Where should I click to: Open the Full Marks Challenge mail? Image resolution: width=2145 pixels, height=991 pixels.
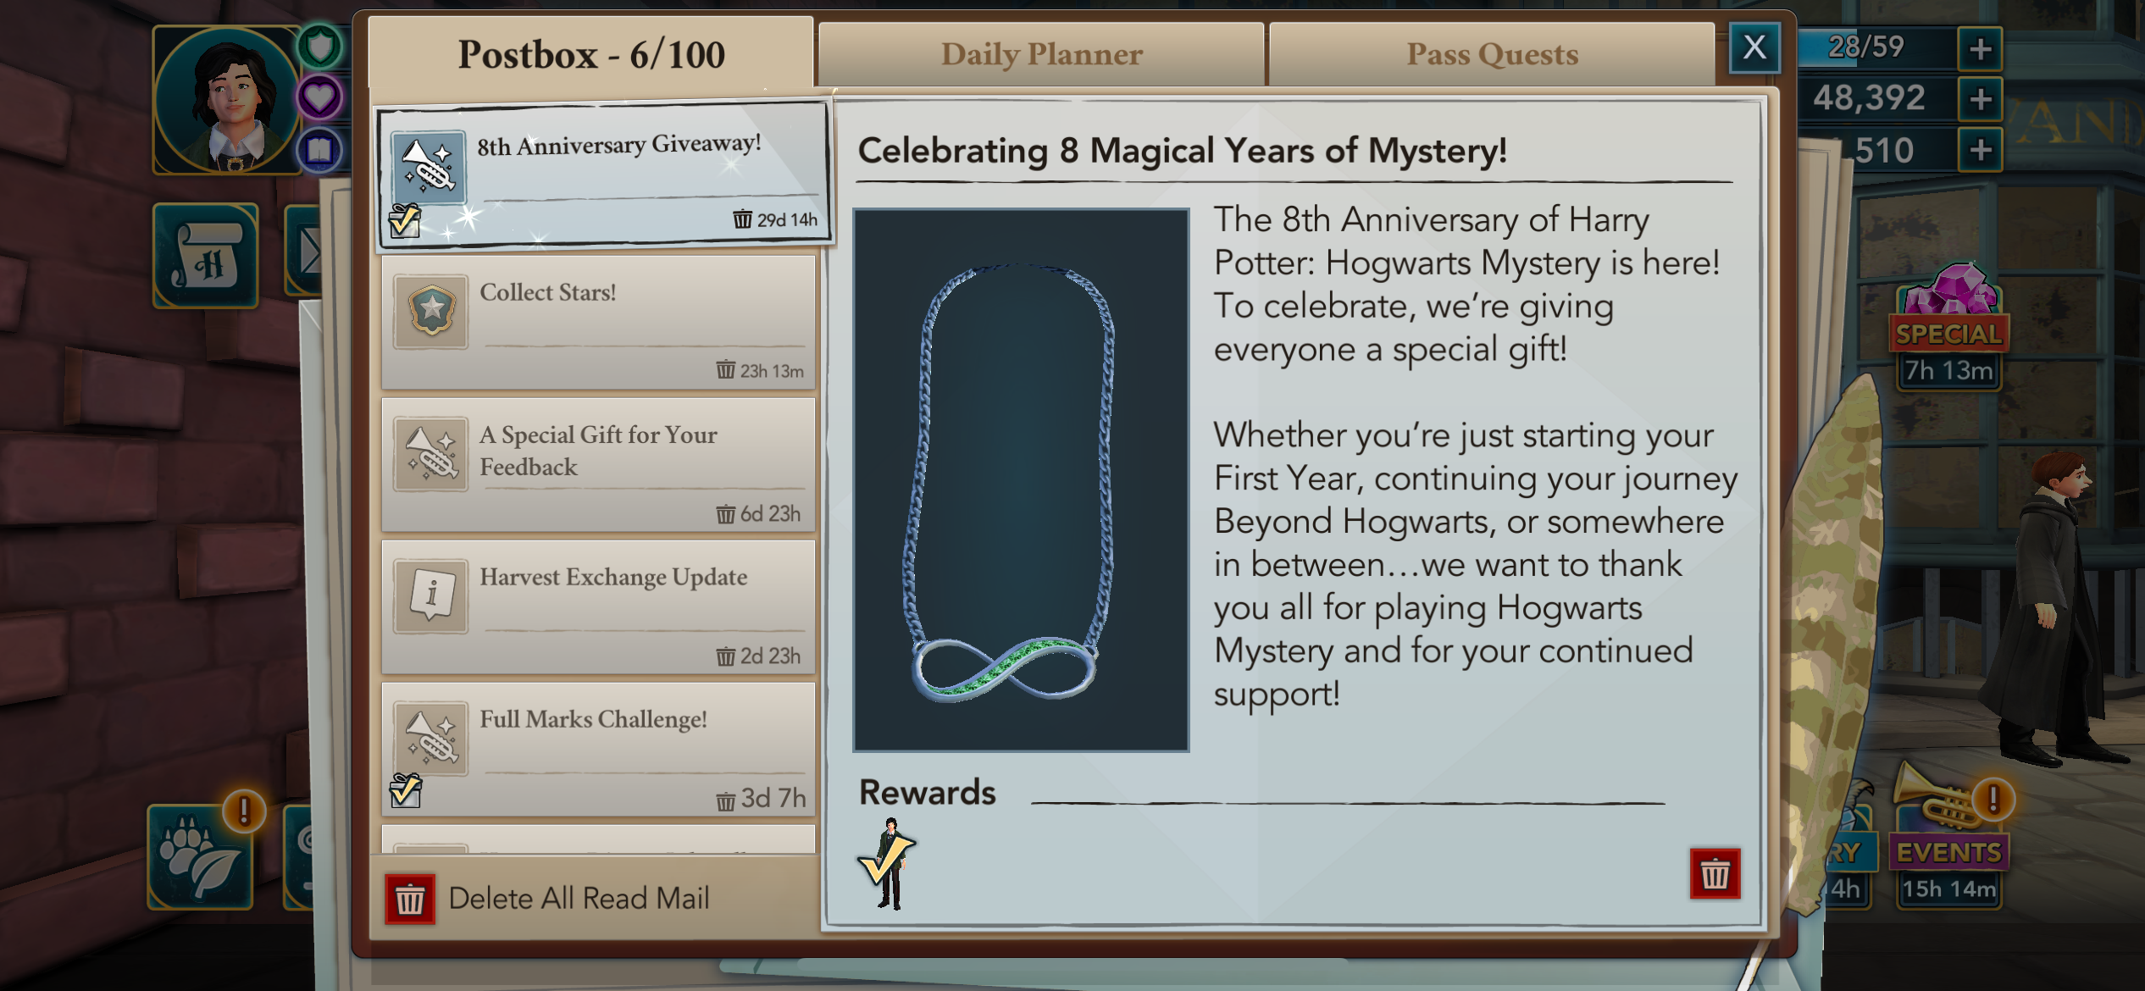[x=598, y=750]
